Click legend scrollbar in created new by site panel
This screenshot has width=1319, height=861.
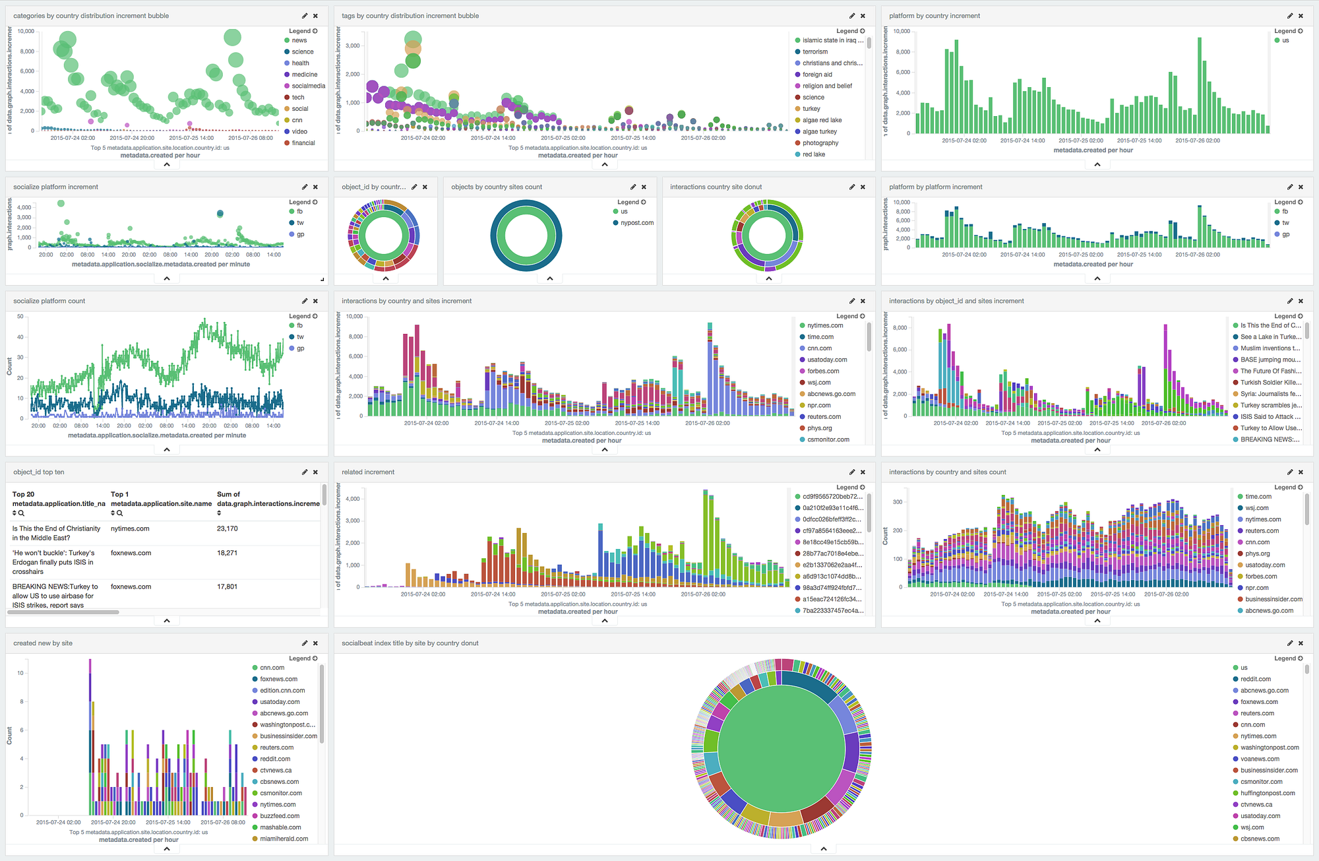[322, 703]
